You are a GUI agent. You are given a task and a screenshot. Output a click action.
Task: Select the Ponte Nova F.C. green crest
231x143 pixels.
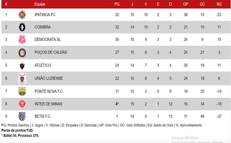click(22, 91)
